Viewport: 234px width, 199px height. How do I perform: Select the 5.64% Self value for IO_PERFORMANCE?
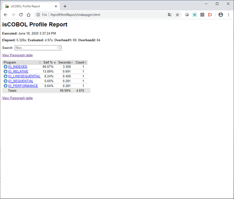(x=49, y=86)
